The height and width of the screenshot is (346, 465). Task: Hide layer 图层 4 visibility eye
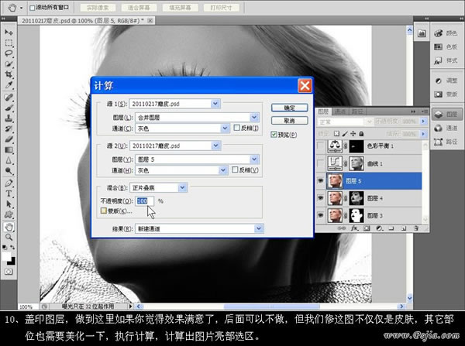[321, 198]
